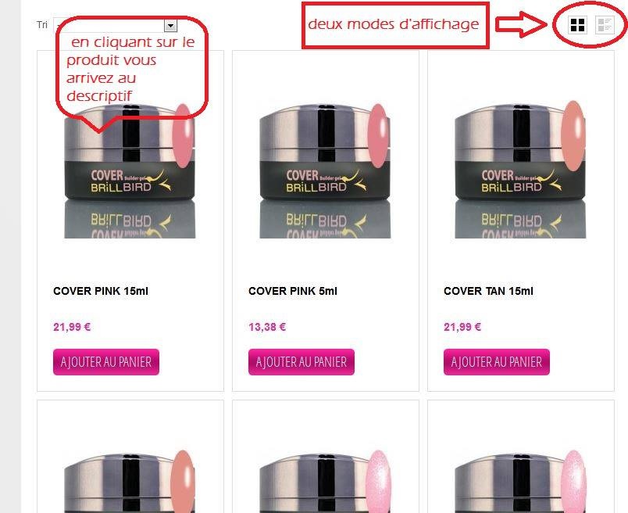The width and height of the screenshot is (628, 513).
Task: Click the COVER TAN 15ml title link
Action: pos(488,291)
